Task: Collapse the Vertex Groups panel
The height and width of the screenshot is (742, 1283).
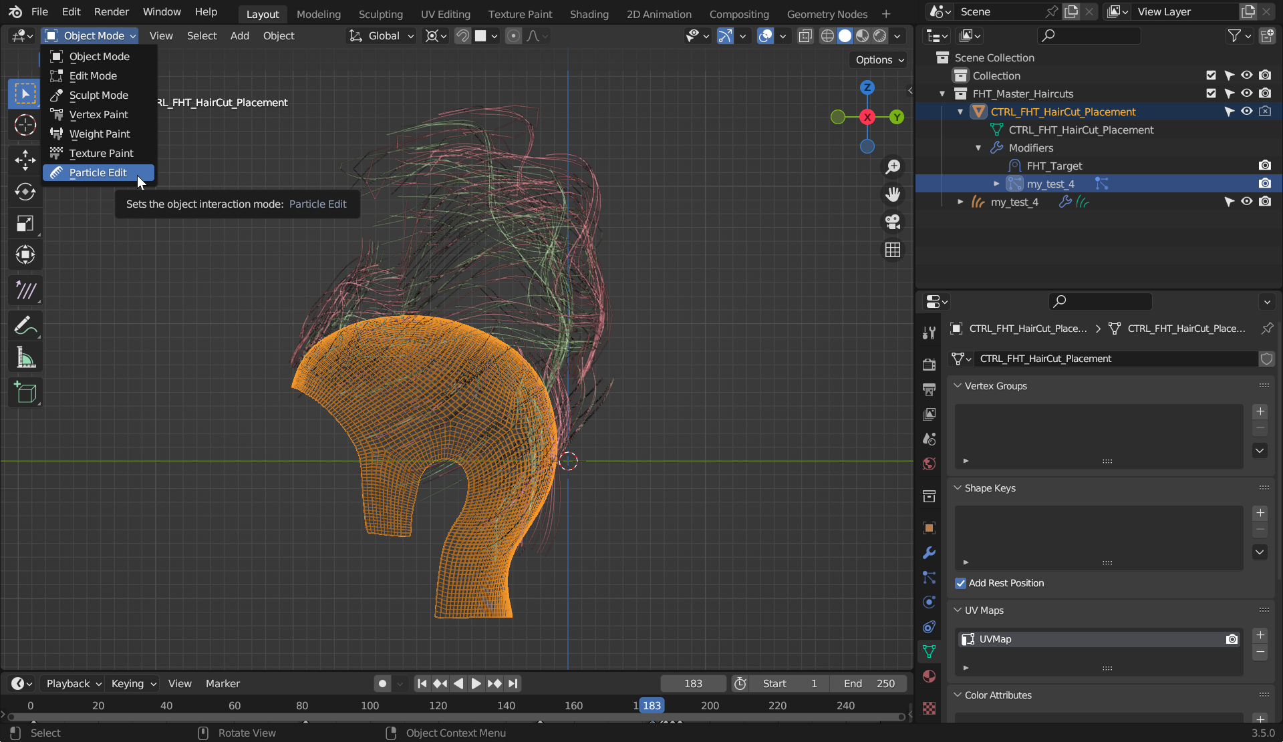Action: click(x=957, y=386)
